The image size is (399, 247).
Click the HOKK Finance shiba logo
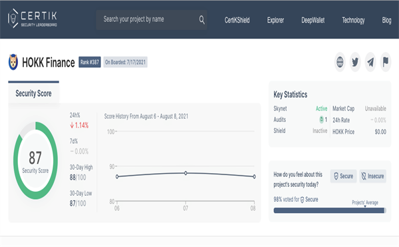(13, 62)
